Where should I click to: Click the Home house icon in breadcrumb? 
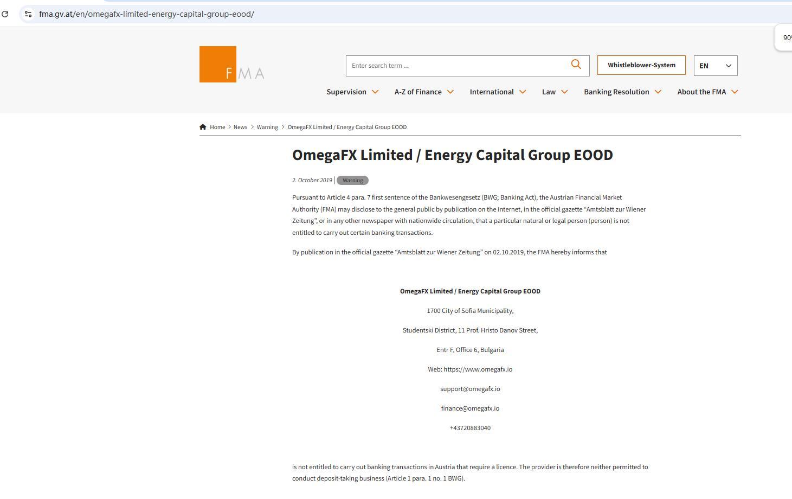(x=203, y=127)
